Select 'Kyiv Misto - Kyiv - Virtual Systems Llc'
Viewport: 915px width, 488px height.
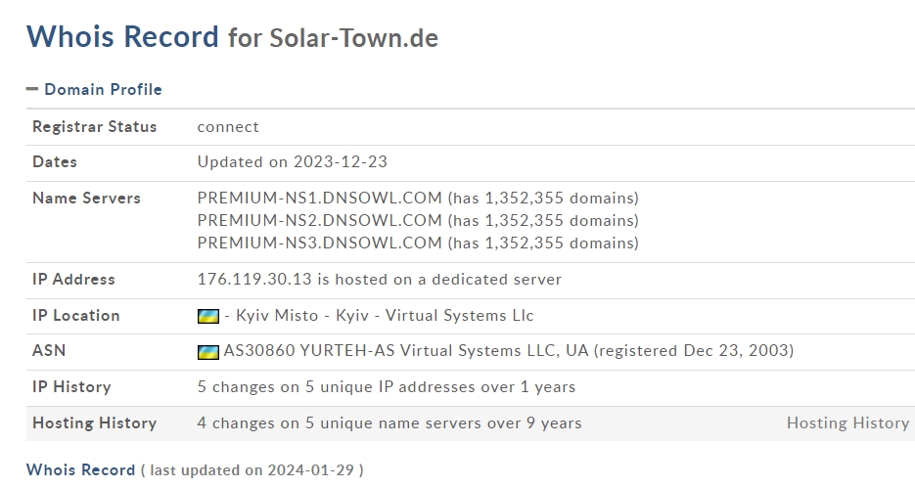[x=385, y=316]
